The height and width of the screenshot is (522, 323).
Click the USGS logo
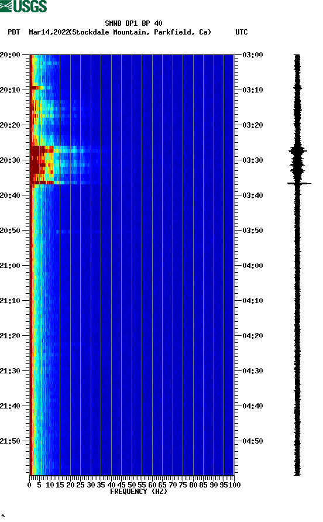click(23, 6)
